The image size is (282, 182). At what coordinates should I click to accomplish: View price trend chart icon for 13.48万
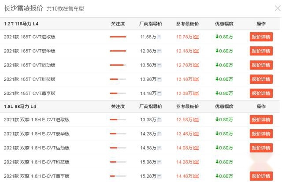[x=196, y=134]
